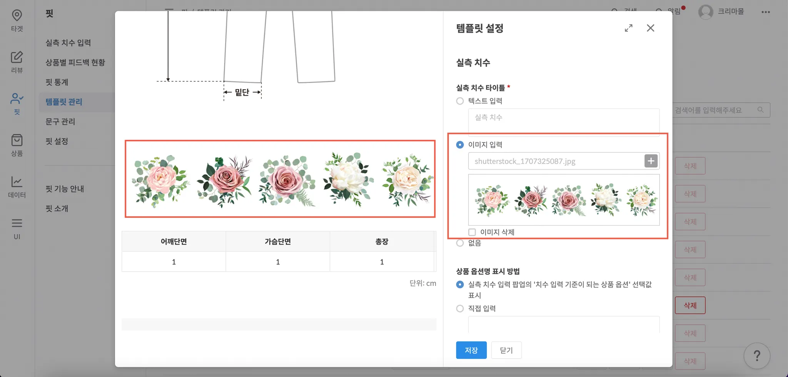Open the 상품 shopping bag icon
Image resolution: width=788 pixels, height=377 pixels.
click(x=17, y=140)
